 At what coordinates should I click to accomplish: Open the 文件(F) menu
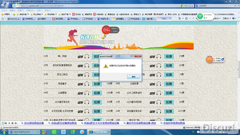pyautogui.click(x=4, y=10)
